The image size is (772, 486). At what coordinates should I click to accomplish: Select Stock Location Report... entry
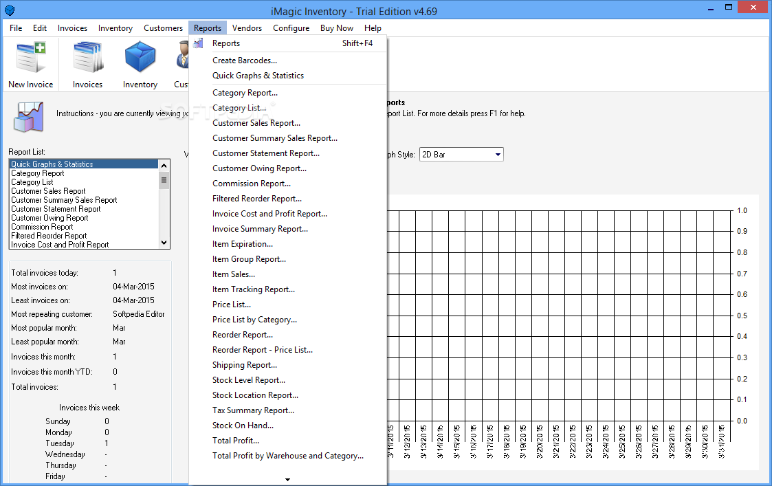point(288,396)
